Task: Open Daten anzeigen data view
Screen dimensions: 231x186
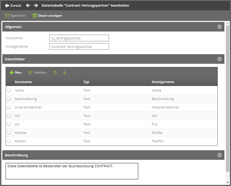Action: click(47, 16)
